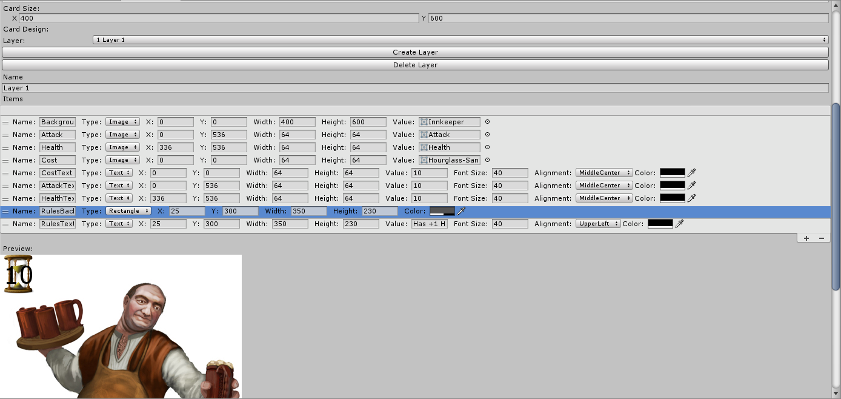Open object picker for Hourglass-San sprite
Viewport: 841px width, 399px height.
click(487, 160)
